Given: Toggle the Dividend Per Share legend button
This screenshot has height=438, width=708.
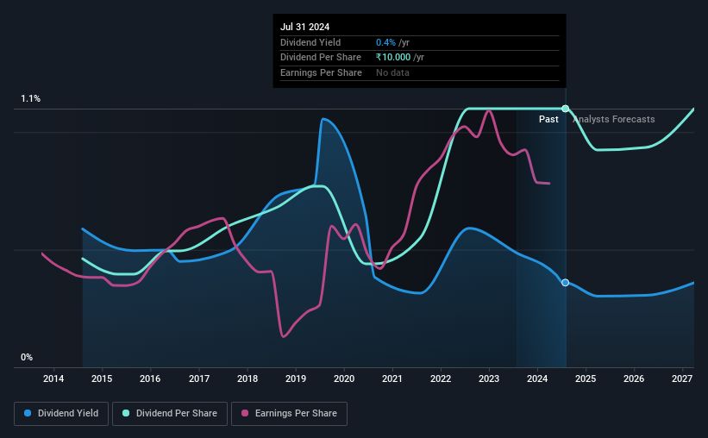Looking at the screenshot, I should click(170, 414).
